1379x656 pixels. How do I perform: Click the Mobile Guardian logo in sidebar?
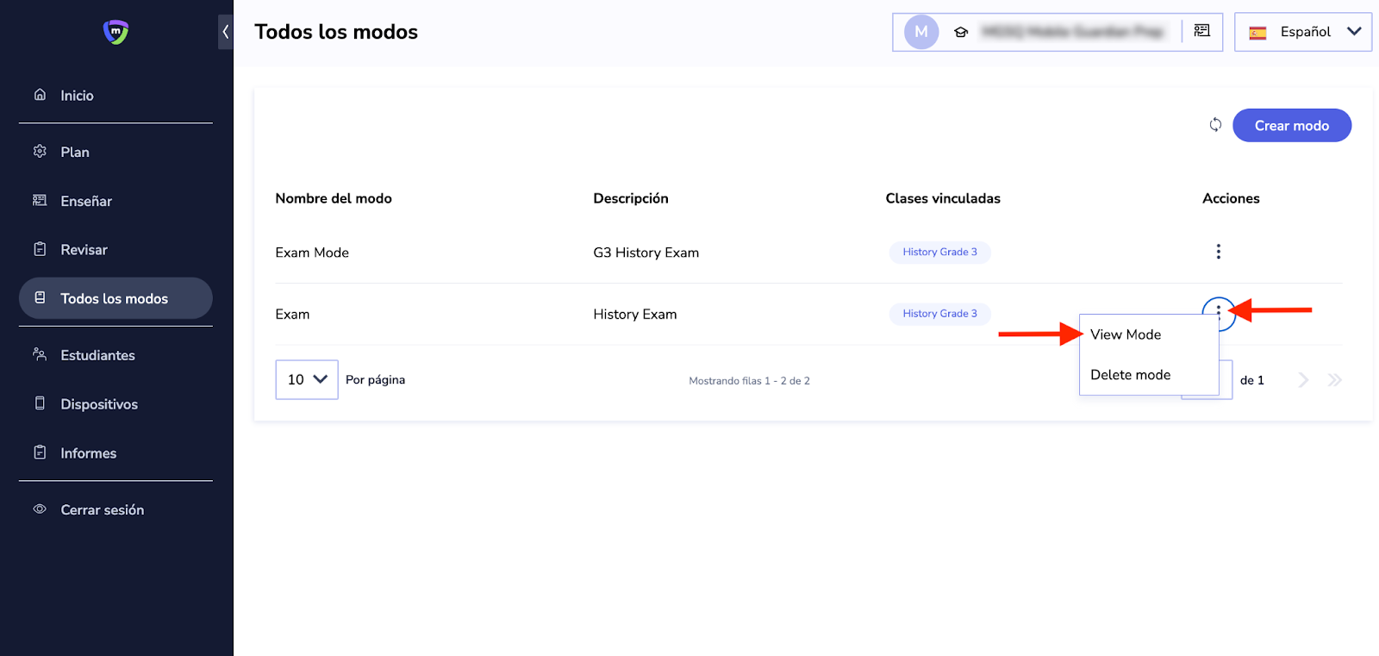[115, 32]
